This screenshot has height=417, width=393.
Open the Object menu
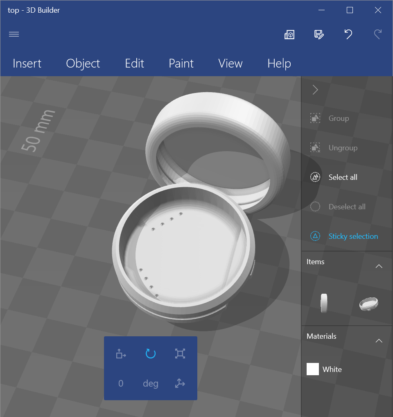(83, 64)
